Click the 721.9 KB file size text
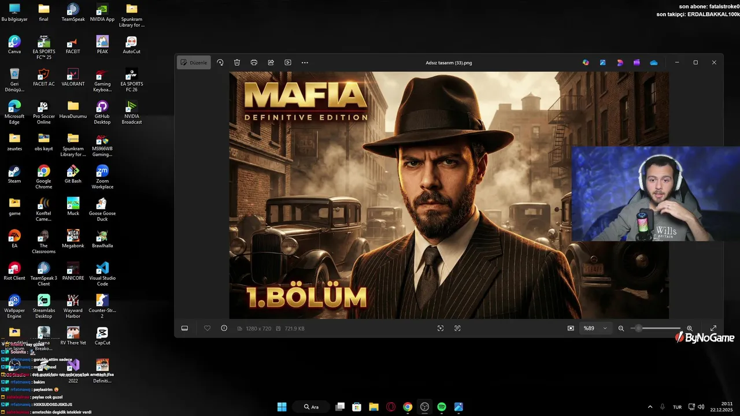Viewport: 740px width, 416px height. pos(294,328)
